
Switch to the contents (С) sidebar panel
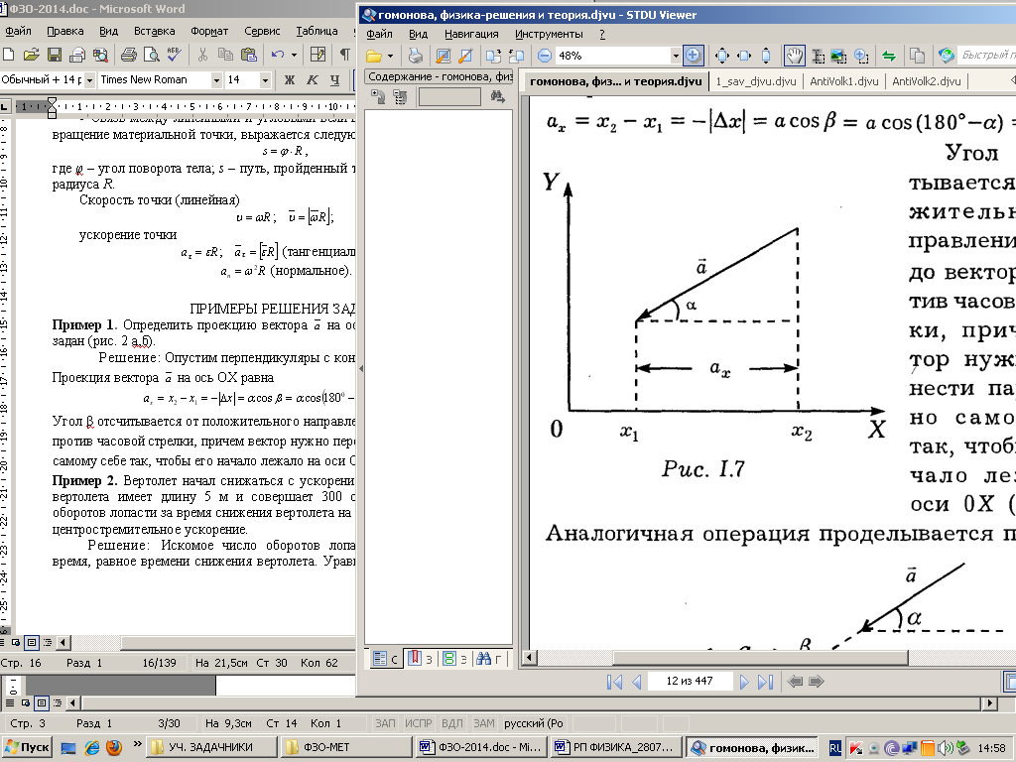click(x=386, y=659)
